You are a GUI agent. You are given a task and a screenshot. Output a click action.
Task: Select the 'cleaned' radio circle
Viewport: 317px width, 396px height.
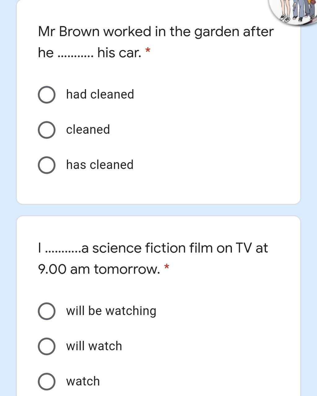[47, 130]
